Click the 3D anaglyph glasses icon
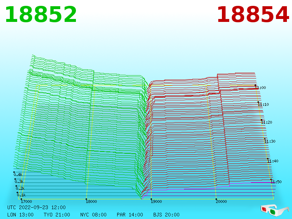 [x=274, y=210]
